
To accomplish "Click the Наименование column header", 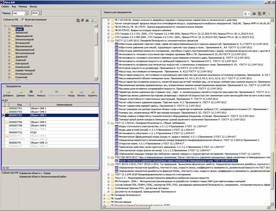I will [x=64, y=104].
